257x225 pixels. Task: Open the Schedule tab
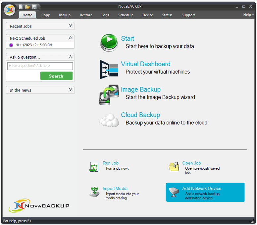[126, 15]
